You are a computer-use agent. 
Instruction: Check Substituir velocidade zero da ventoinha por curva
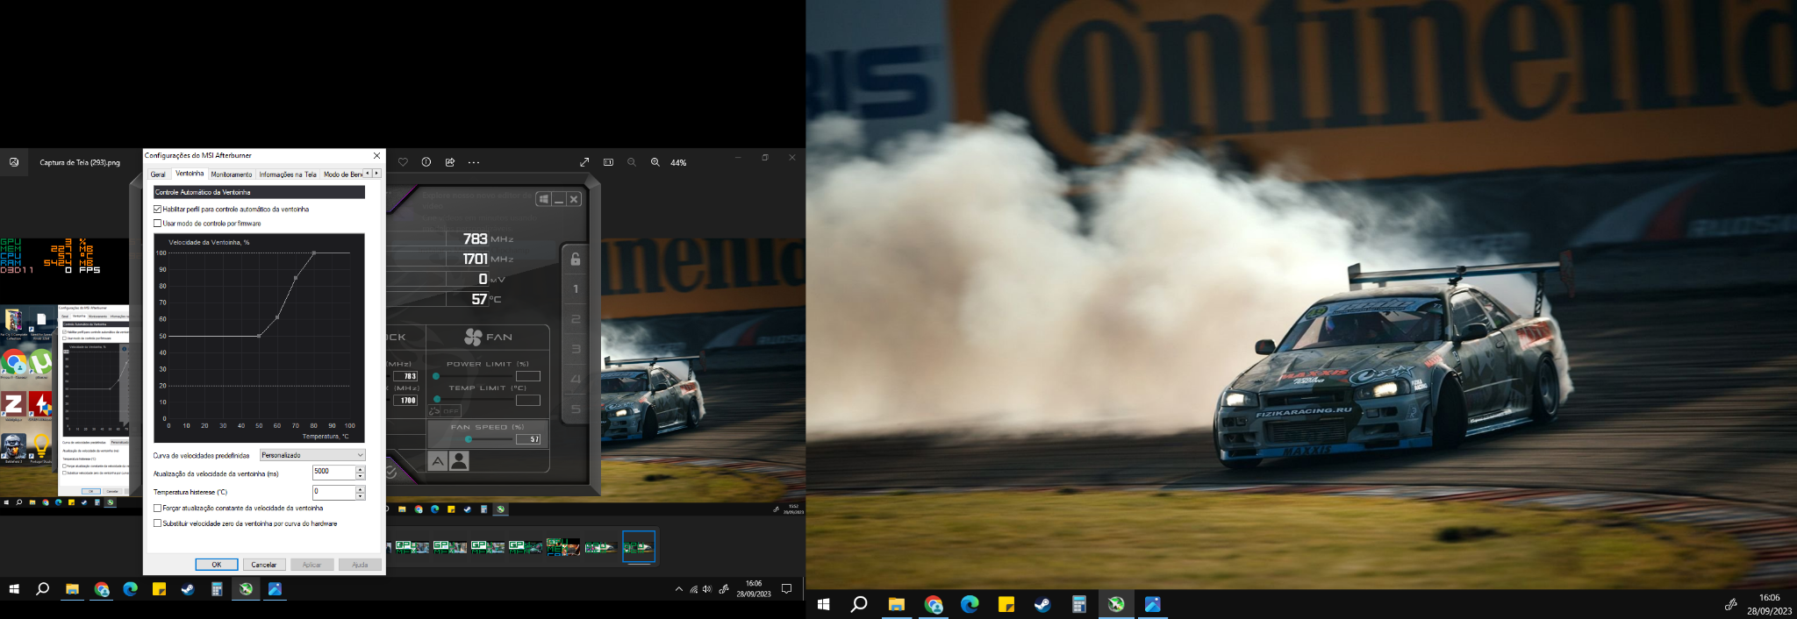[157, 523]
